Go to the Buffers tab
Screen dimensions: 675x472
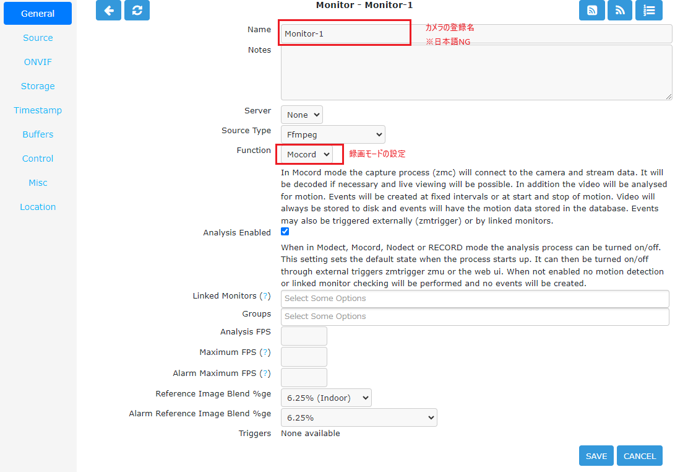pos(38,134)
